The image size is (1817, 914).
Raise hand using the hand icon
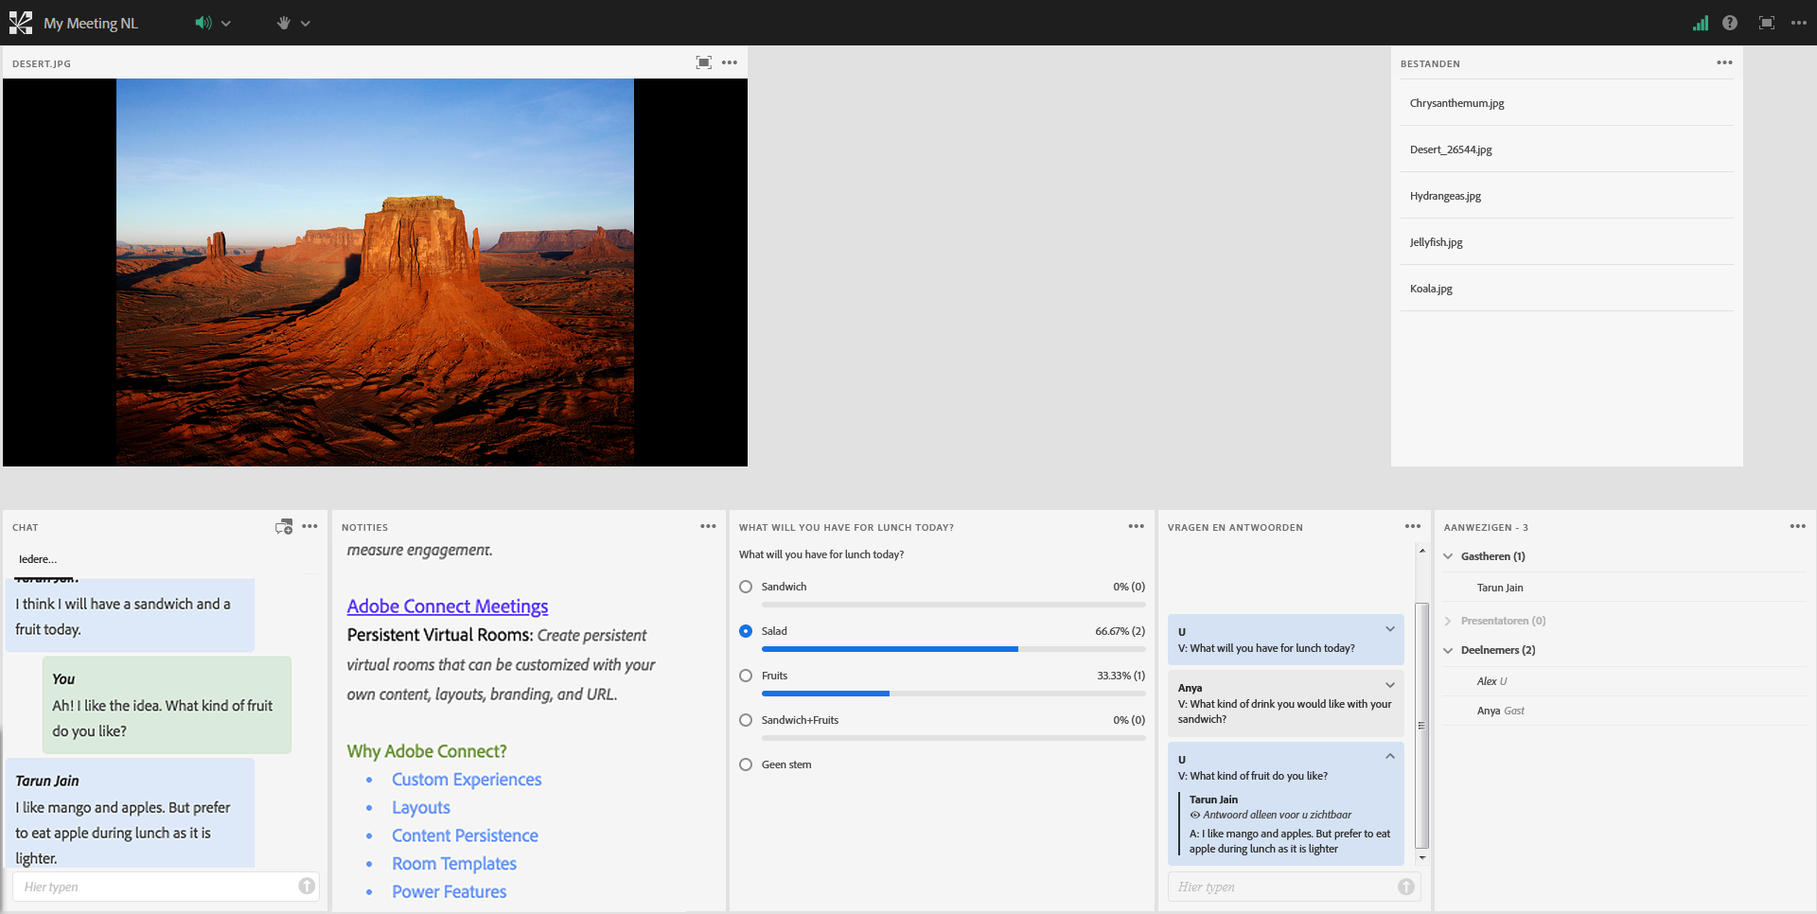click(283, 23)
